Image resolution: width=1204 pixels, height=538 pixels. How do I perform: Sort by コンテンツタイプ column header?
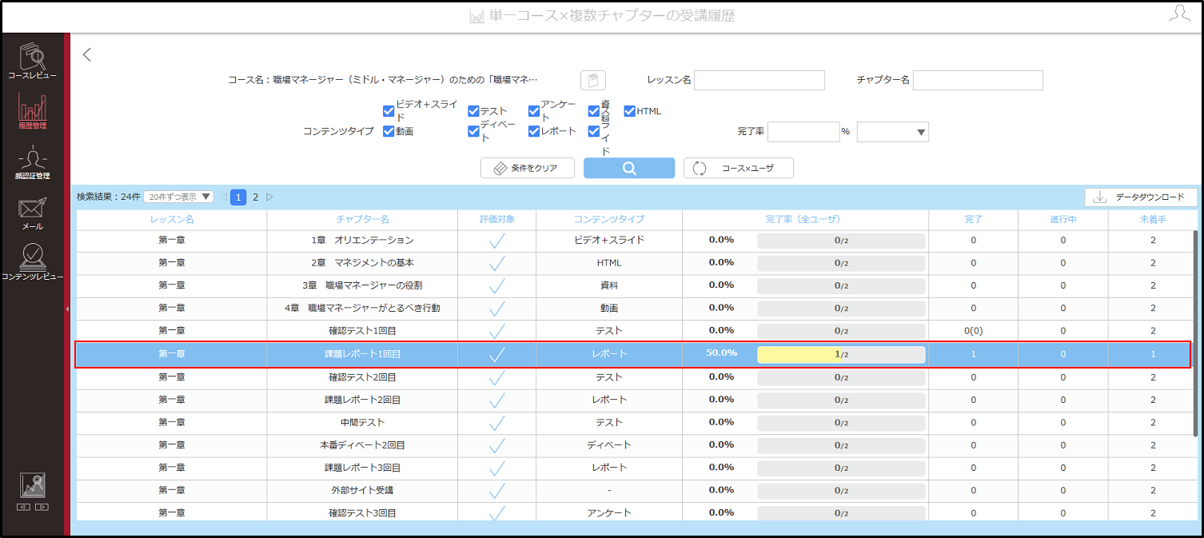[x=609, y=219]
